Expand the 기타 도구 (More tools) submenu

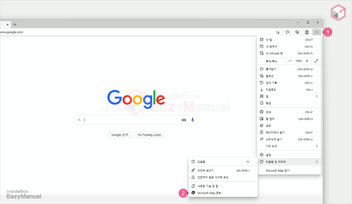(289, 146)
